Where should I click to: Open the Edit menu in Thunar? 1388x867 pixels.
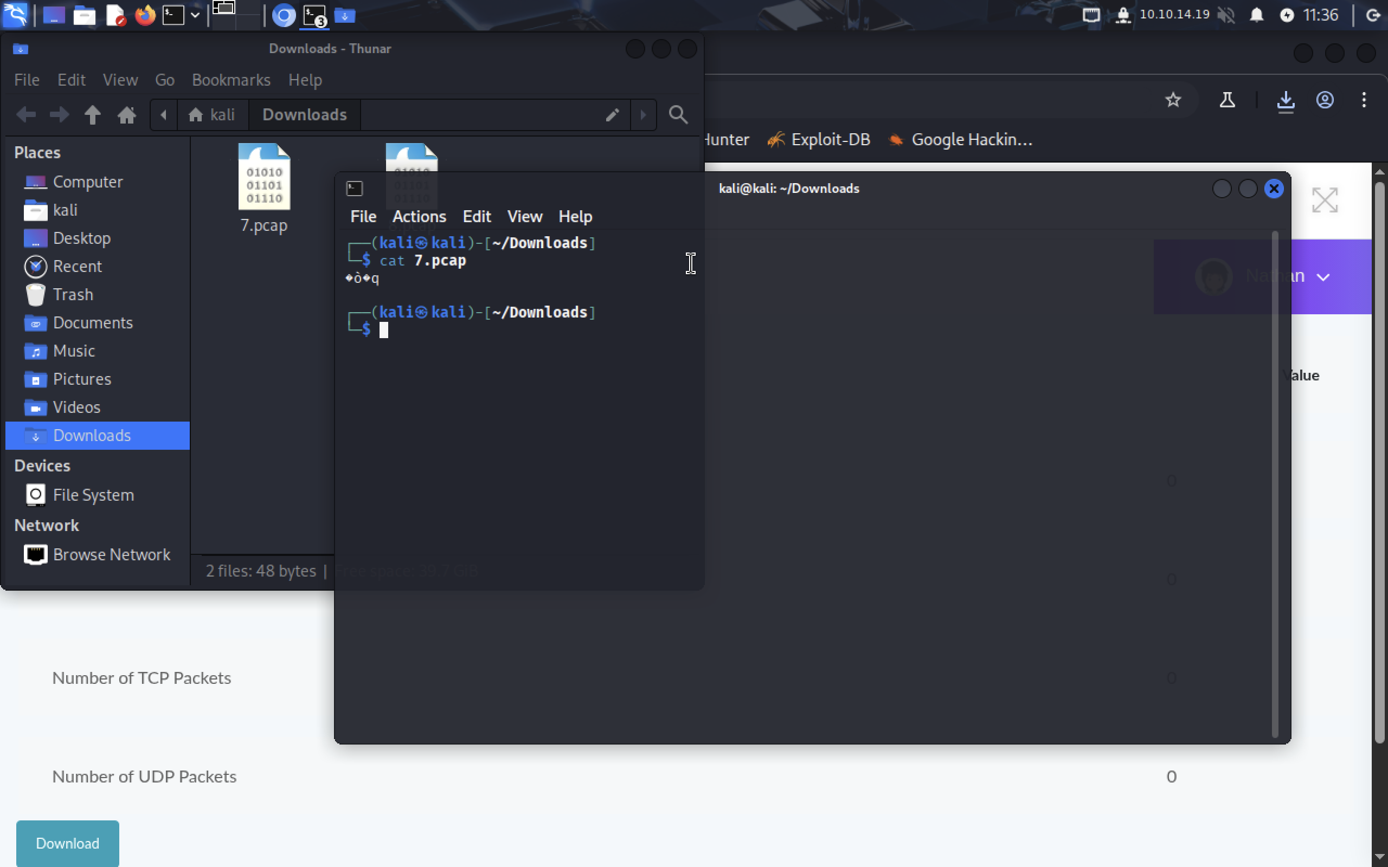coord(71,80)
